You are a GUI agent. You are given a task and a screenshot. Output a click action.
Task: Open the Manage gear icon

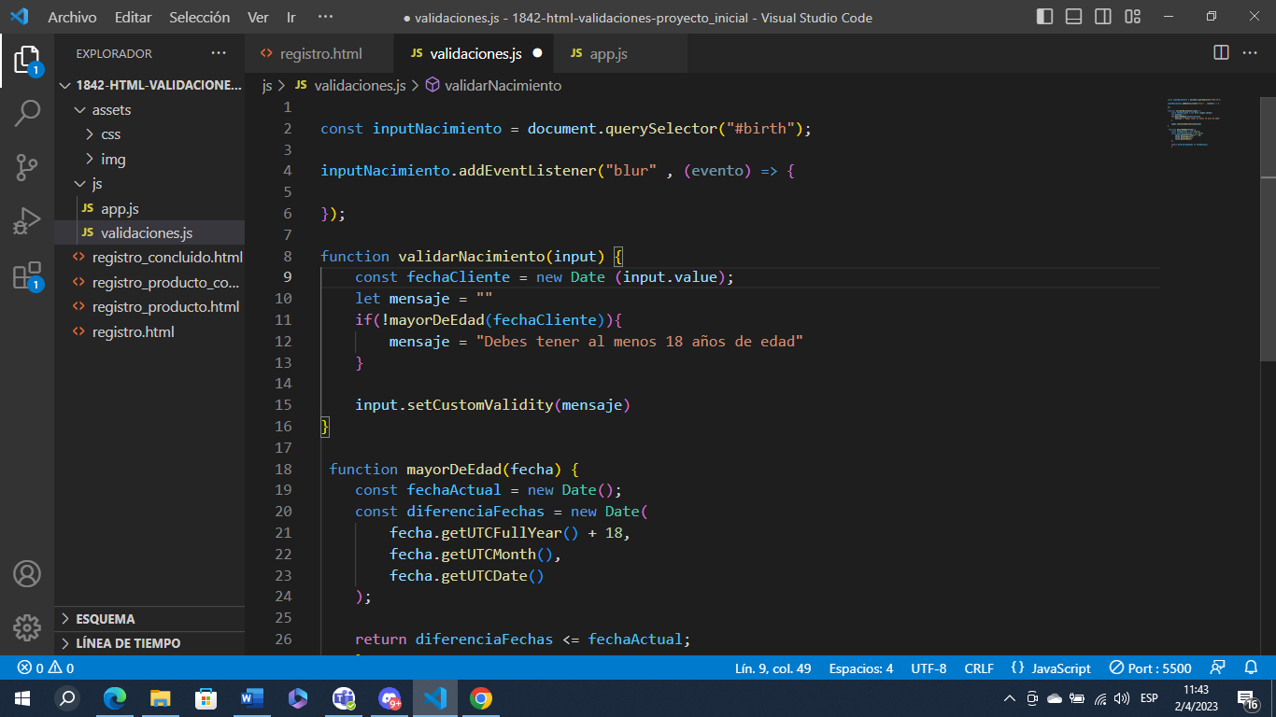pos(27,627)
